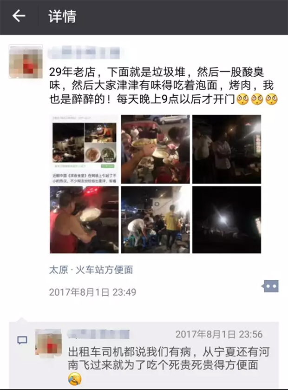
Task: Open the commenter's blurred avatar
Action: point(48,342)
